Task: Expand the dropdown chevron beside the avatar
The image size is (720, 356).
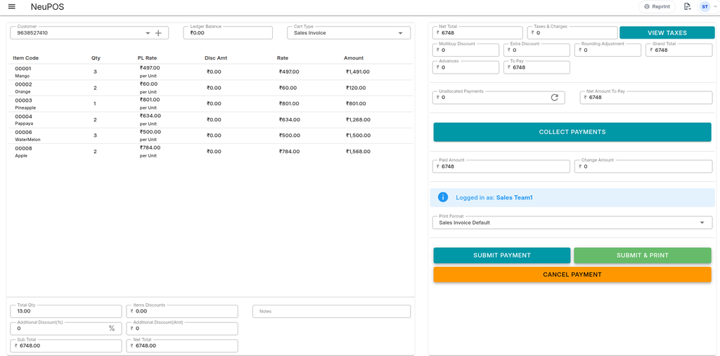Action: (x=715, y=6)
